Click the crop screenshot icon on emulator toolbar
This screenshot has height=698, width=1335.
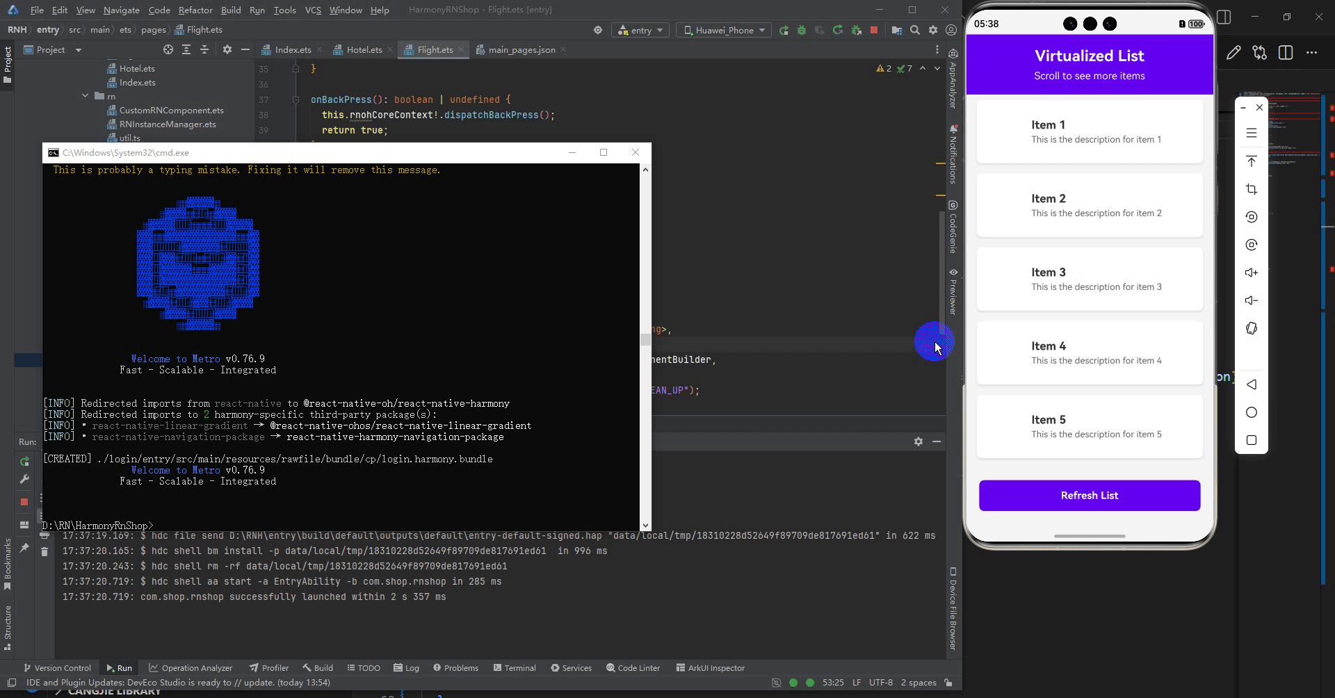coord(1252,189)
